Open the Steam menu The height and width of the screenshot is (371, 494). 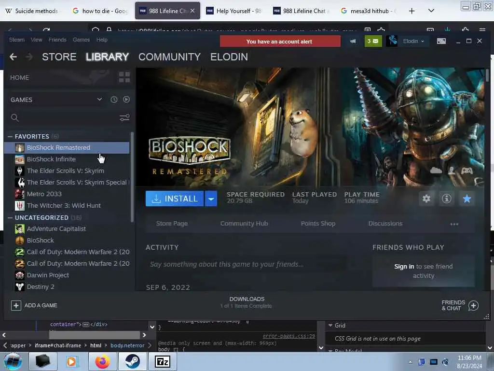[x=17, y=40]
